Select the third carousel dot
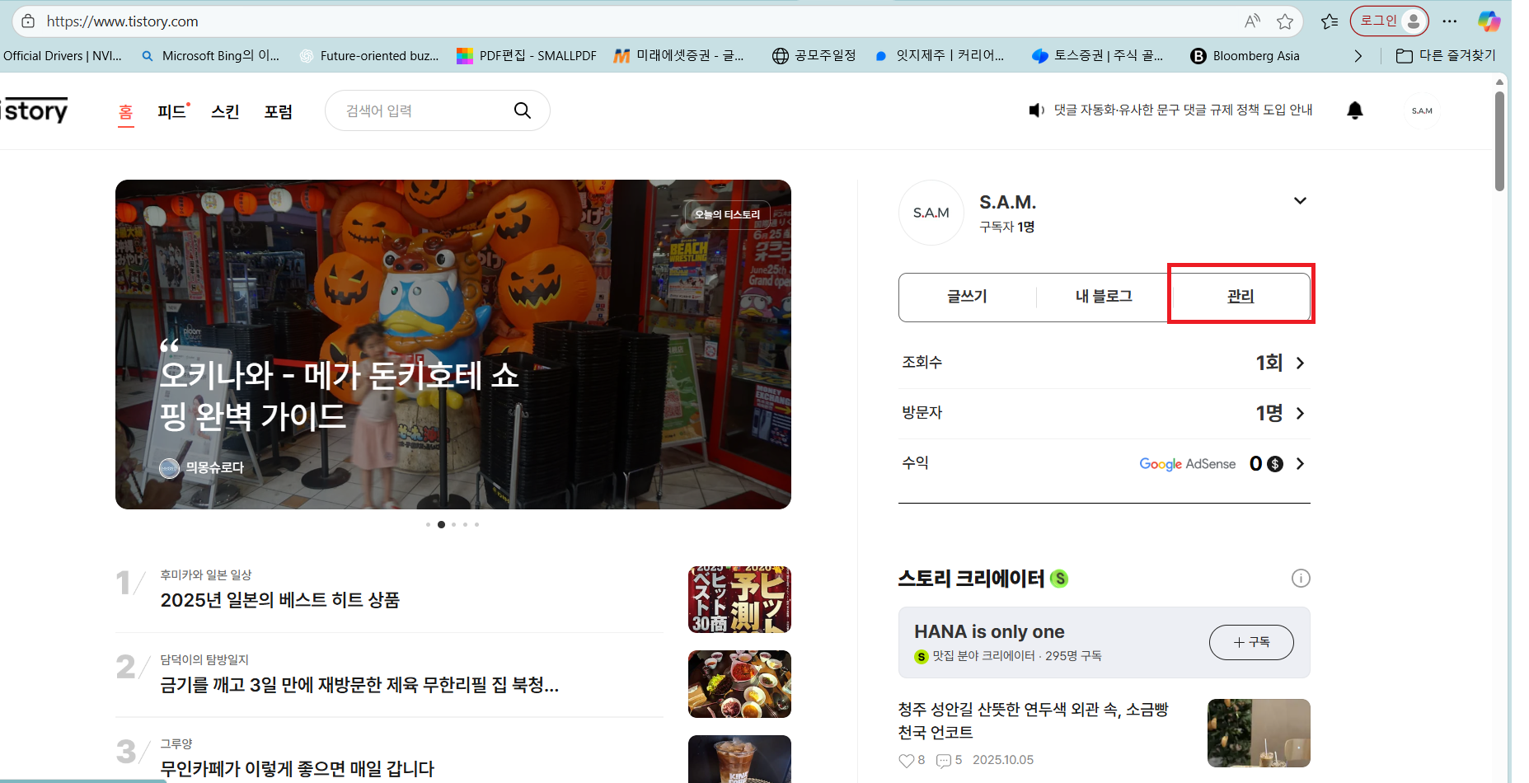1529x783 pixels. [x=453, y=524]
